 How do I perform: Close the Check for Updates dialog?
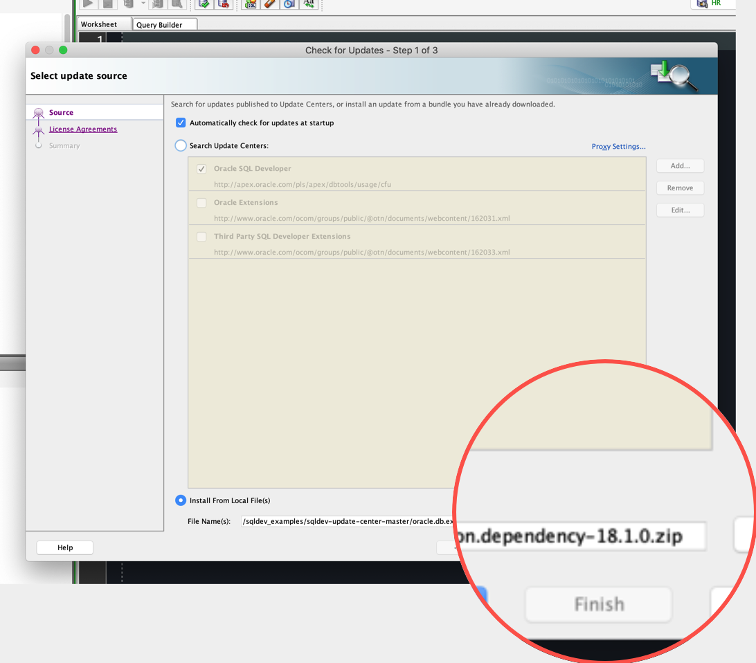[35, 50]
